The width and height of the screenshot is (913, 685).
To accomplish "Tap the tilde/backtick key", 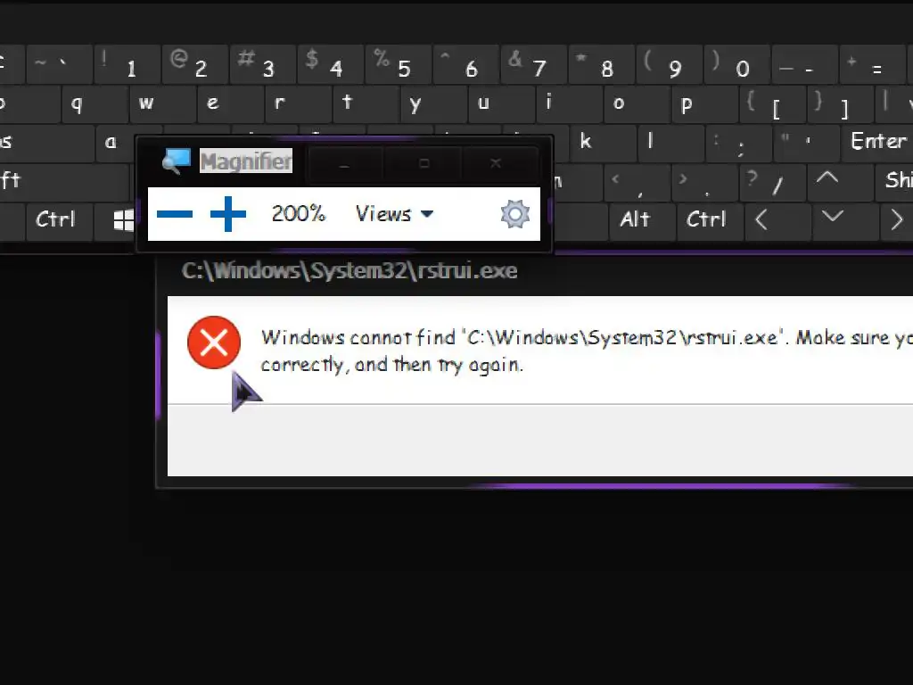I will 58,64.
